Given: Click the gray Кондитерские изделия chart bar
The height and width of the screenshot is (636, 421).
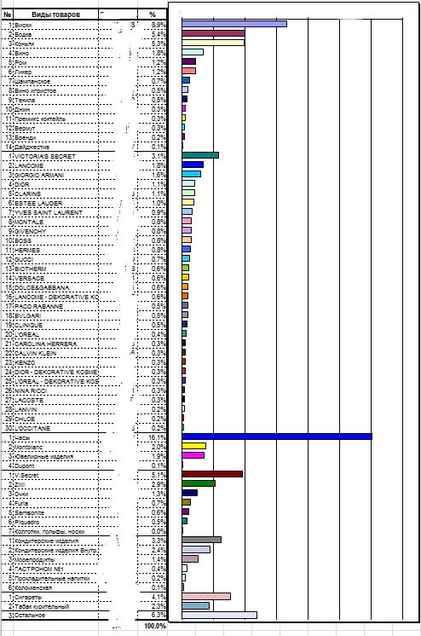Looking at the screenshot, I should [x=202, y=540].
